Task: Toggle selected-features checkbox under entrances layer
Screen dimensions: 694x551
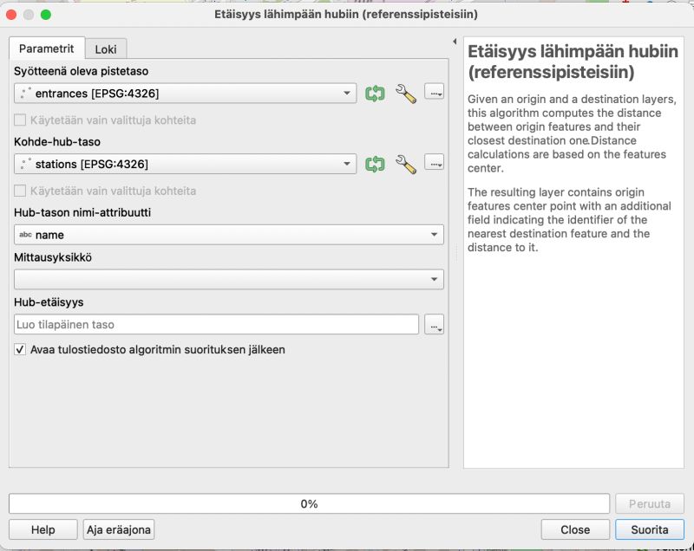Action: pyautogui.click(x=20, y=120)
